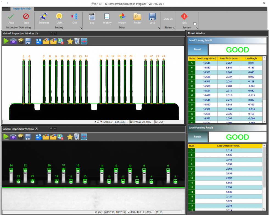The height and width of the screenshot is (215, 269).
Task: Click the green play icon in Vision1 toolbar
Action: [x=6, y=41]
